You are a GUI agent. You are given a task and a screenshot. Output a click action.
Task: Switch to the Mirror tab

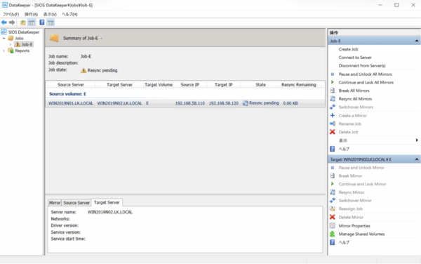tap(55, 203)
